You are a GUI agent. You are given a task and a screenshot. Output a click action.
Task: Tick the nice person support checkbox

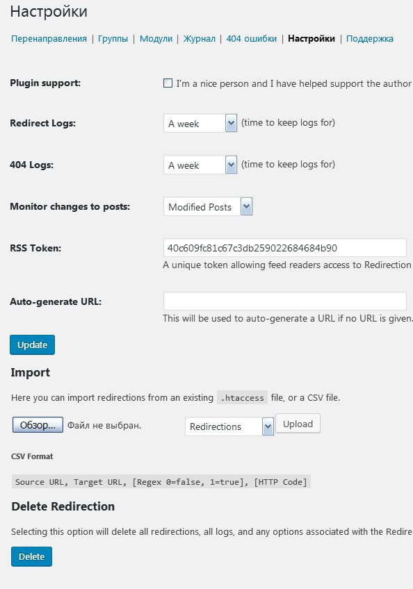tap(168, 83)
